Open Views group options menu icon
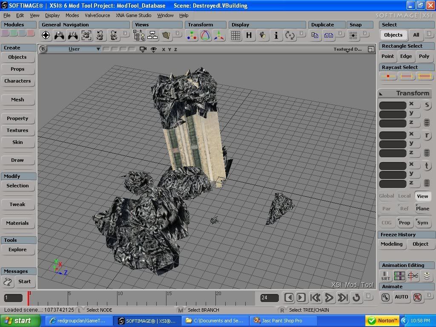This screenshot has height=327, width=436. pyautogui.click(x=177, y=33)
